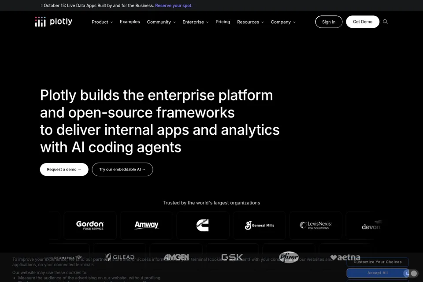Toggle the dark mode moon switch
Viewport: 423px width, 282px height.
coord(410,273)
